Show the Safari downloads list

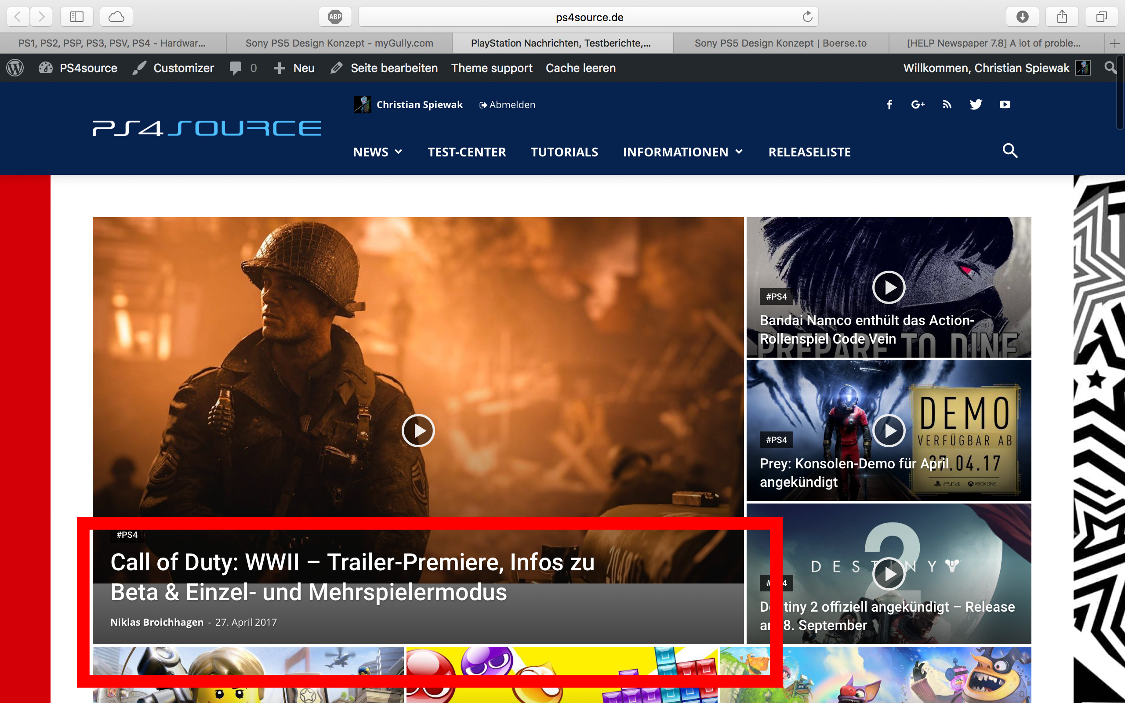1022,17
